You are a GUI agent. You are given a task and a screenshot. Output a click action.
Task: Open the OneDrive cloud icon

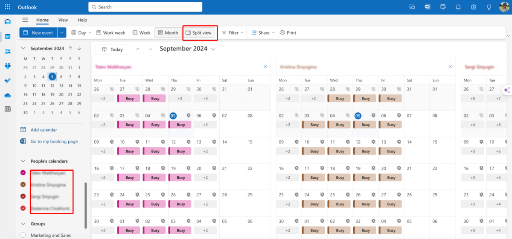[x=7, y=95]
